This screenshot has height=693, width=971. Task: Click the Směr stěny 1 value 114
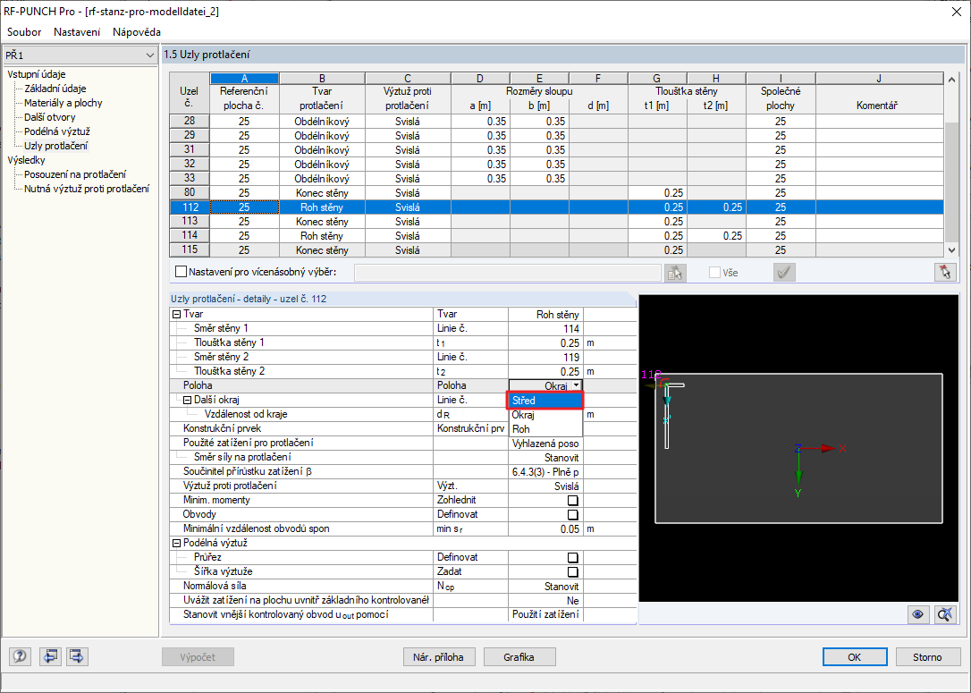pyautogui.click(x=545, y=329)
